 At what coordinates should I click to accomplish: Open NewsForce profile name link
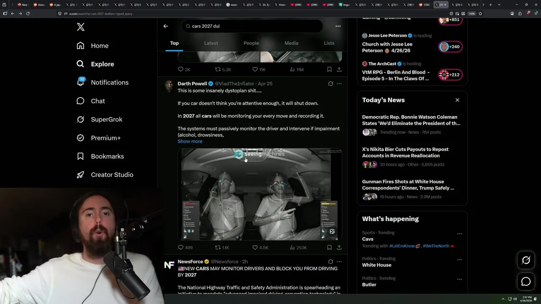191,262
